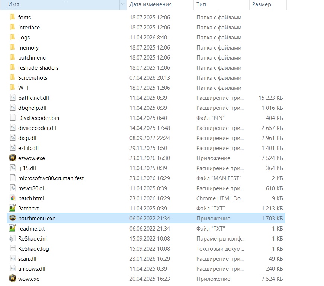Click the Chrome icon of patch.html
Screen dimensions: 324x286
click(12, 198)
